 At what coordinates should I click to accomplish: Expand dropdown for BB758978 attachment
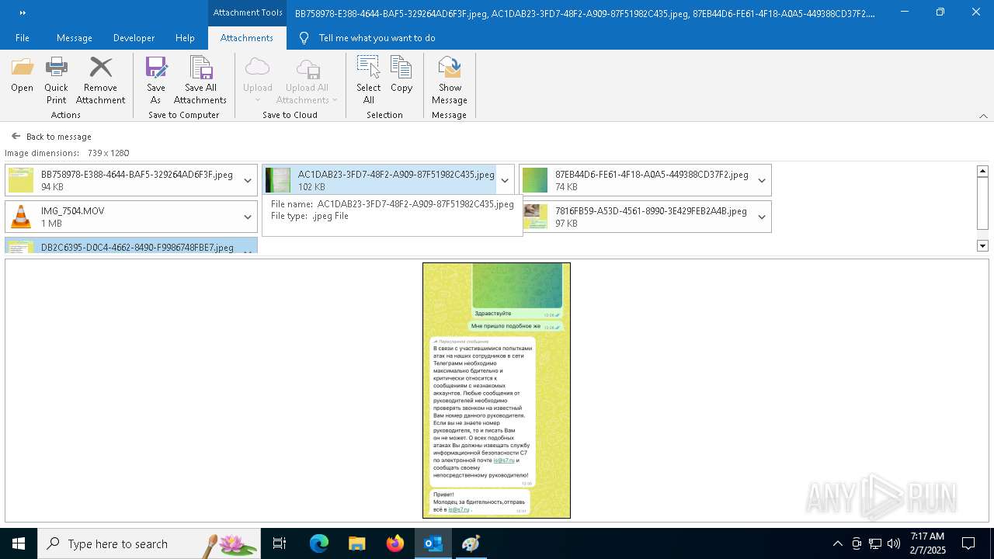[x=248, y=180]
